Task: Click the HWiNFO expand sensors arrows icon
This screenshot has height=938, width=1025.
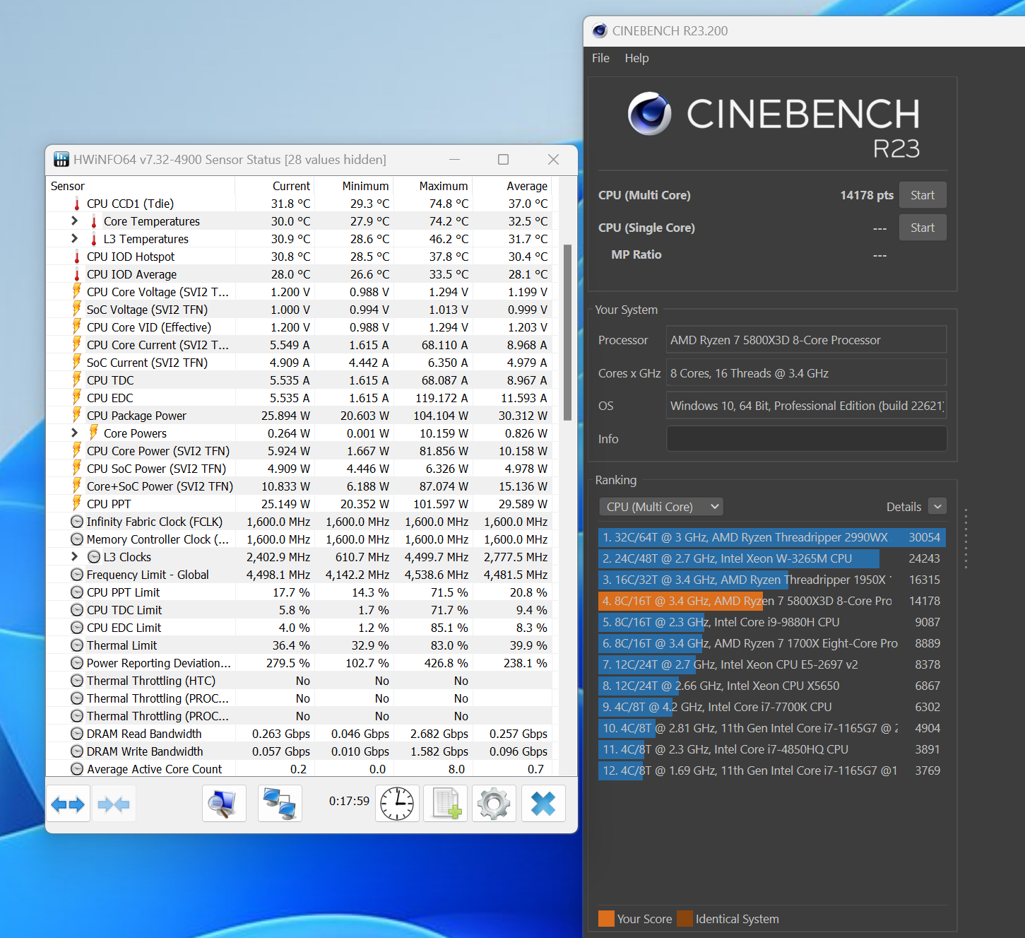Action: [x=68, y=804]
